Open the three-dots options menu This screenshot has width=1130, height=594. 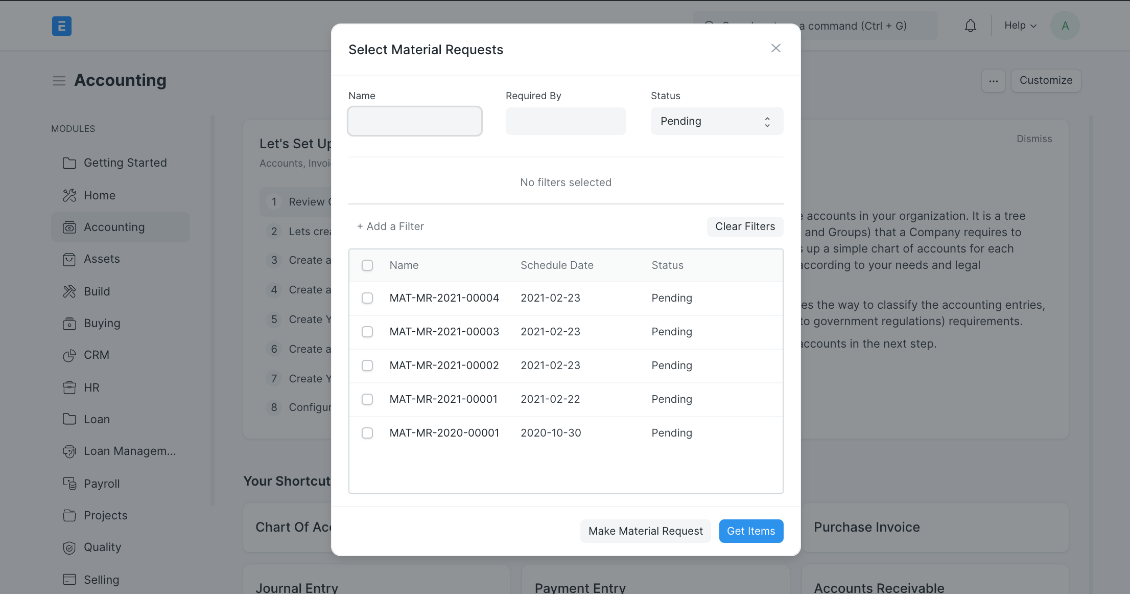tap(993, 81)
